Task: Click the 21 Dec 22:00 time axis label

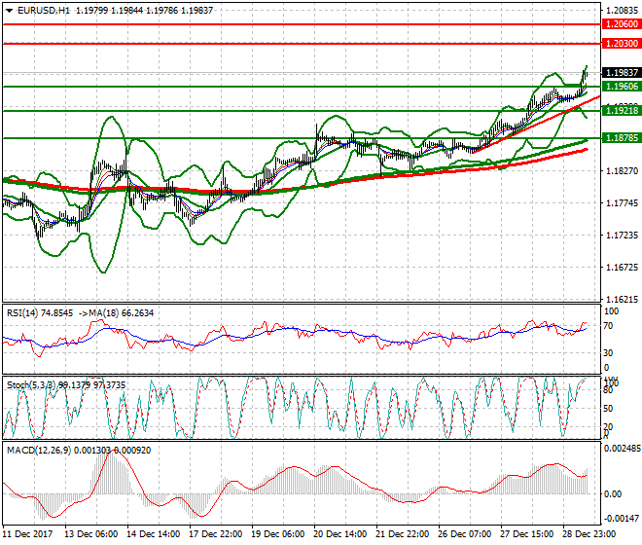Action: (x=402, y=534)
